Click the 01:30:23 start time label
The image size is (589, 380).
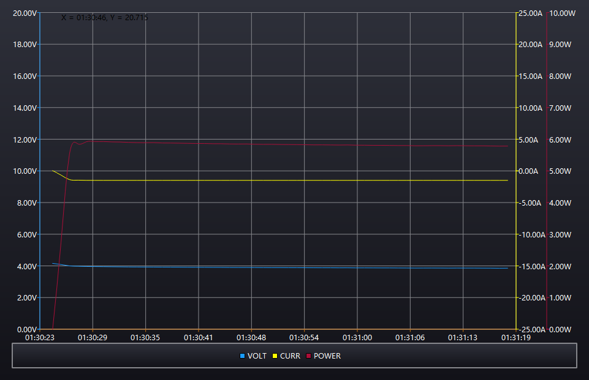click(40, 337)
